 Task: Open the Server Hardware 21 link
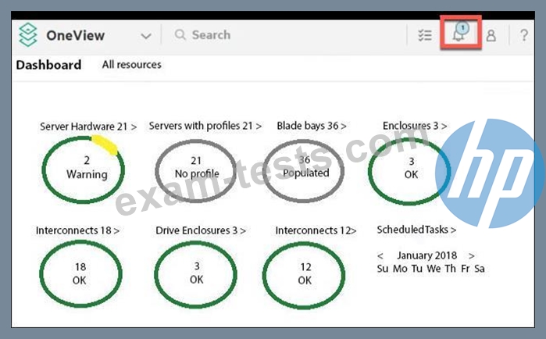88,127
